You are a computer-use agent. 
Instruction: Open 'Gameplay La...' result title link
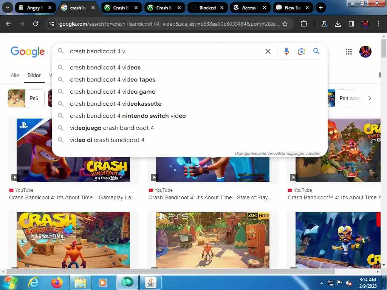click(72, 197)
